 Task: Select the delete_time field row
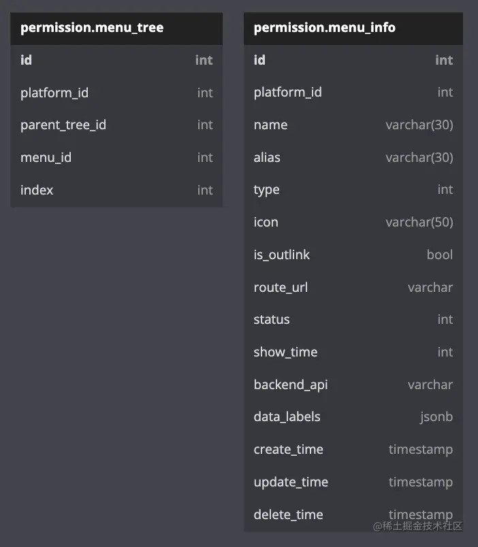tap(353, 514)
